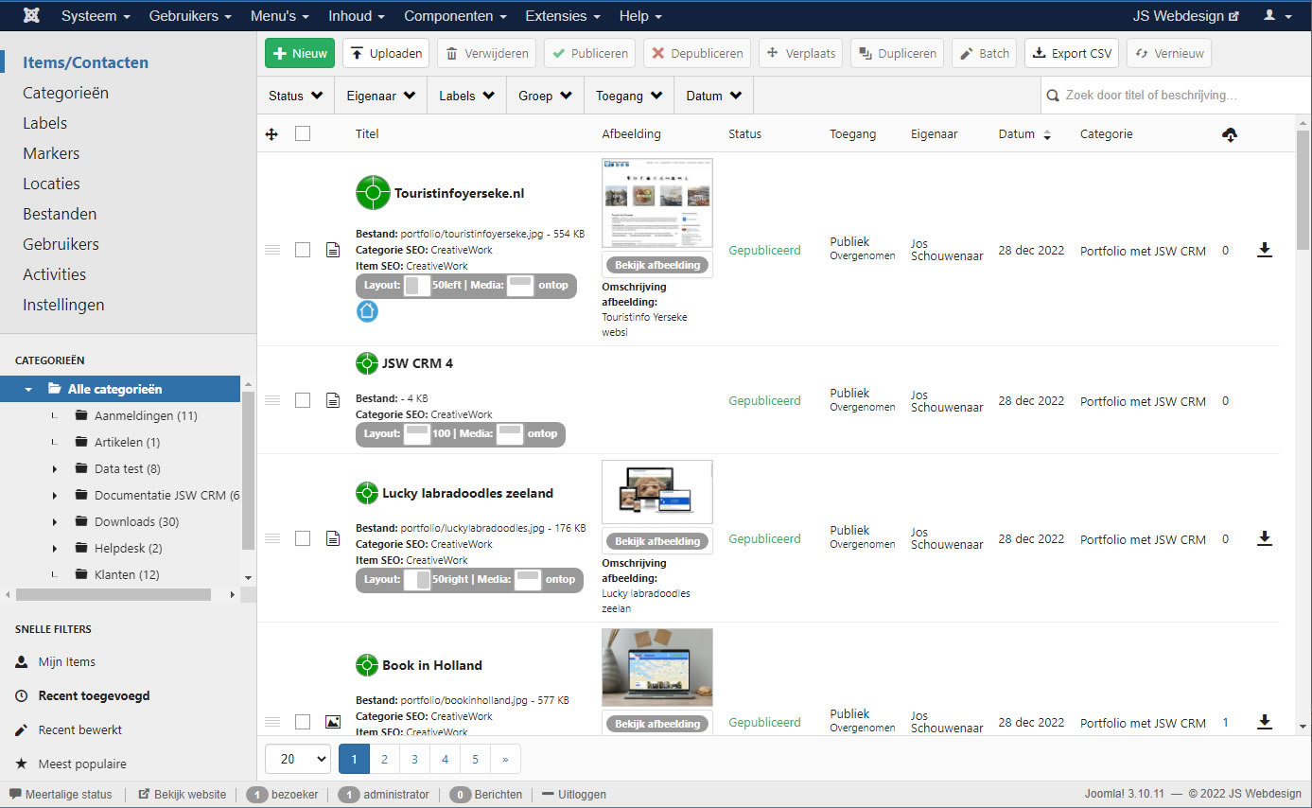Click the vertical scrollbar of the items table
The width and height of the screenshot is (1312, 808).
[x=1303, y=189]
